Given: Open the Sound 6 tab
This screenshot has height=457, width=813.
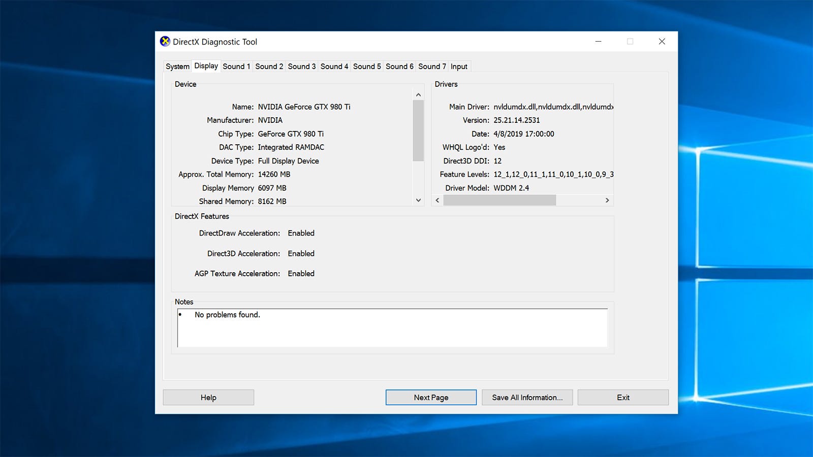Looking at the screenshot, I should coord(399,67).
